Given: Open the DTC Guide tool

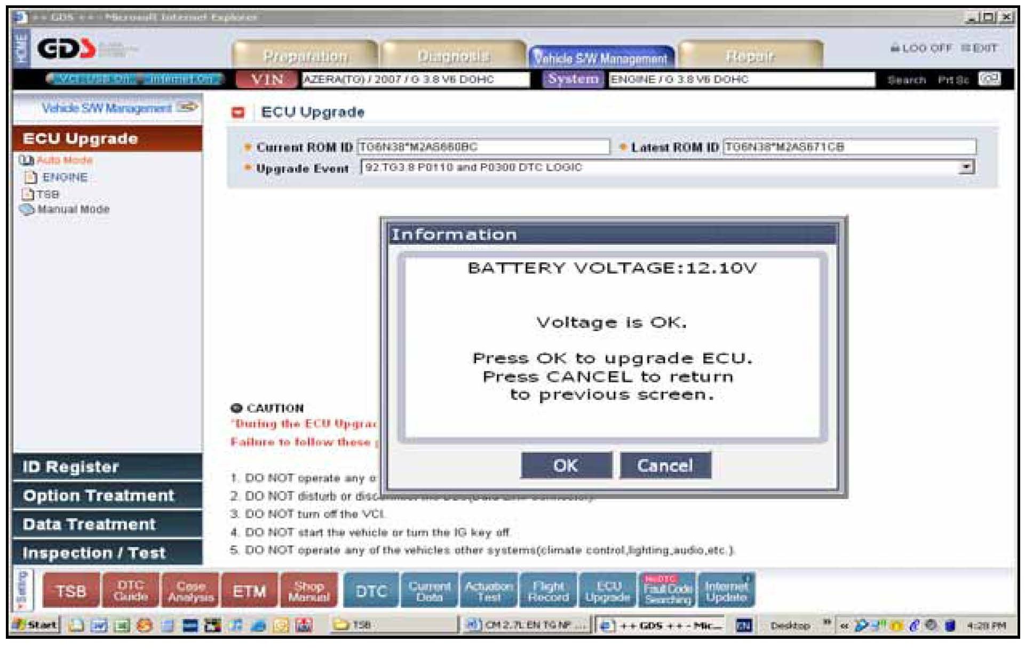Looking at the screenshot, I should pyautogui.click(x=131, y=591).
